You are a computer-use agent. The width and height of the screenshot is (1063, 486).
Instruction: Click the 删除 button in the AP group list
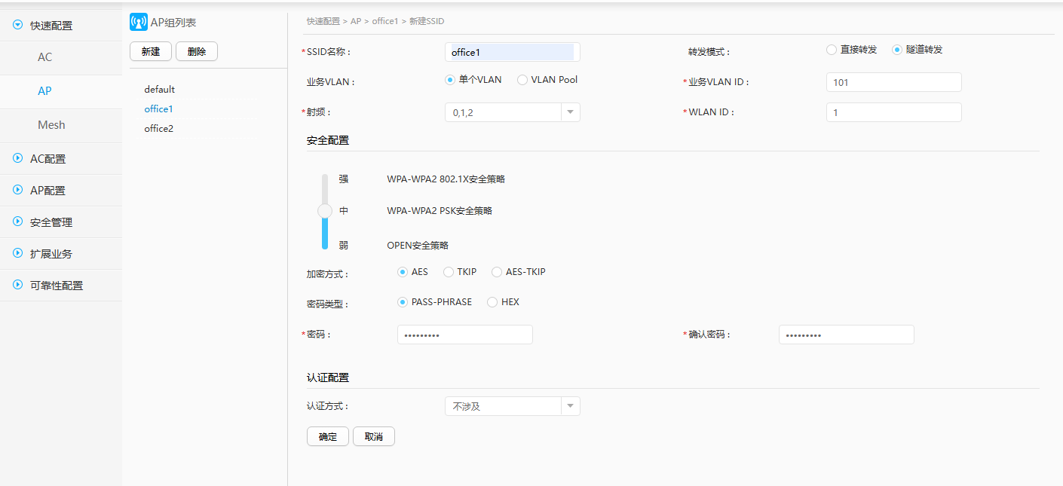197,51
